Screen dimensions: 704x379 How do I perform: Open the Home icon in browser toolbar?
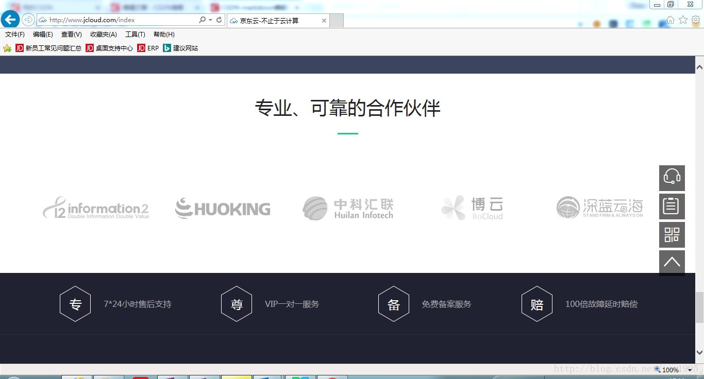pyautogui.click(x=671, y=20)
